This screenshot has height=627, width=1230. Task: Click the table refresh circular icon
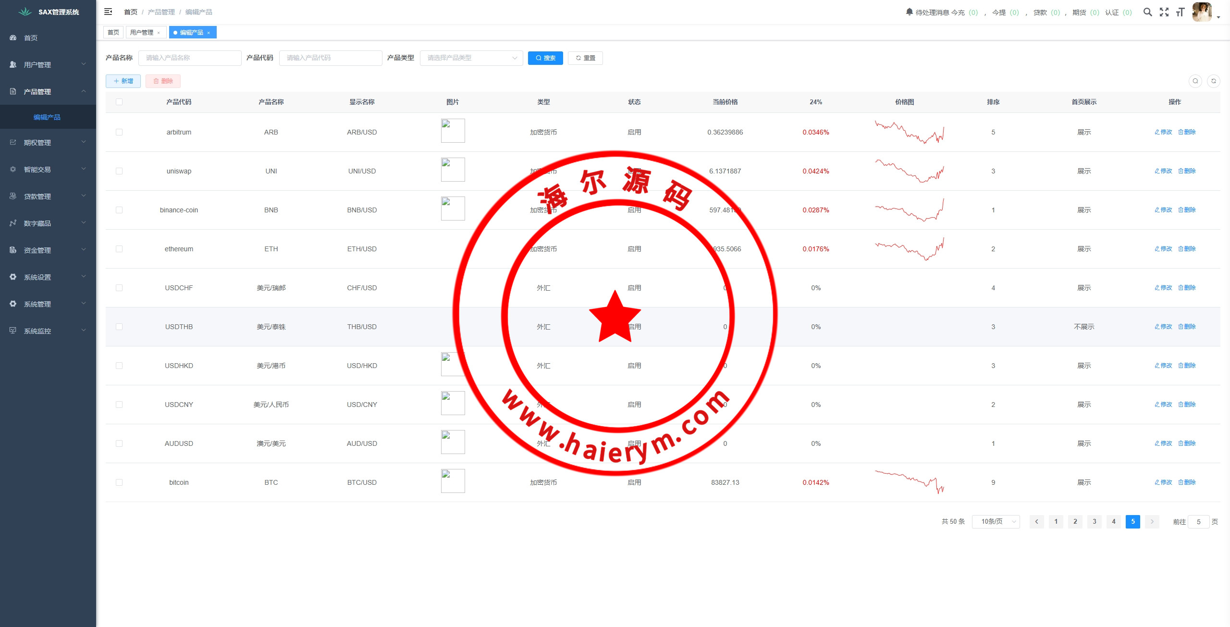1213,81
